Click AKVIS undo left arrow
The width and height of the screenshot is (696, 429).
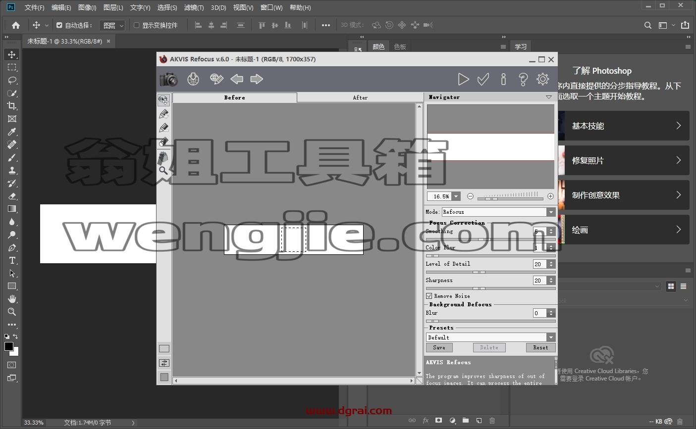(237, 79)
